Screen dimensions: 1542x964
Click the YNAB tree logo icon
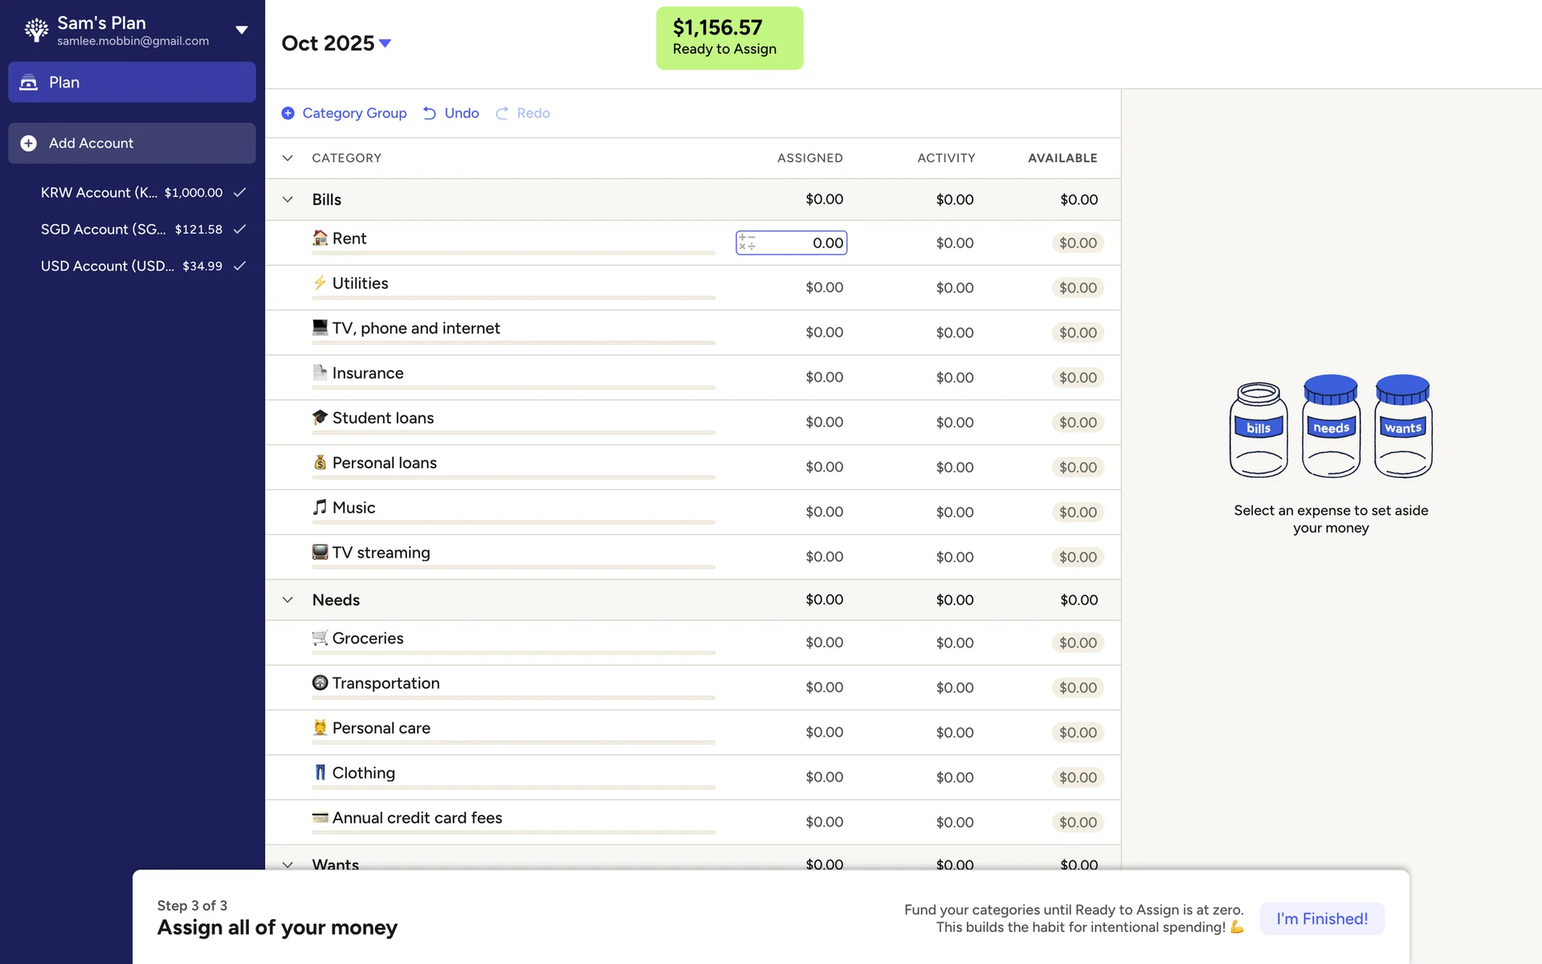(x=36, y=30)
